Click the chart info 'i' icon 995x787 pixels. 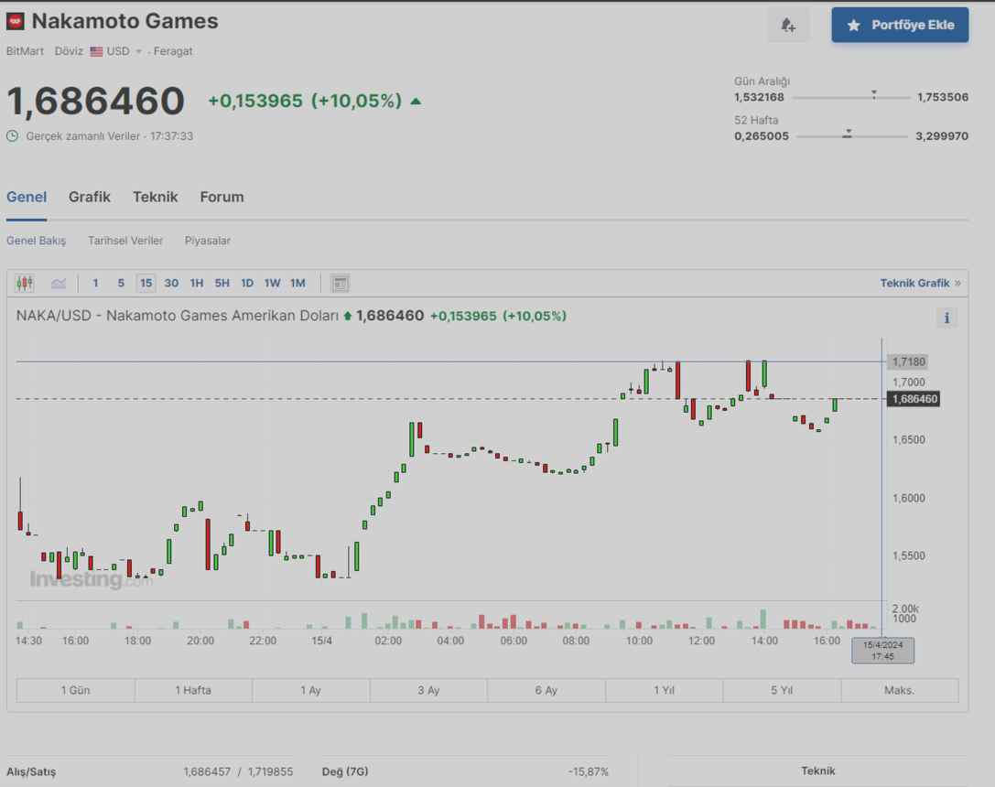pos(946,318)
